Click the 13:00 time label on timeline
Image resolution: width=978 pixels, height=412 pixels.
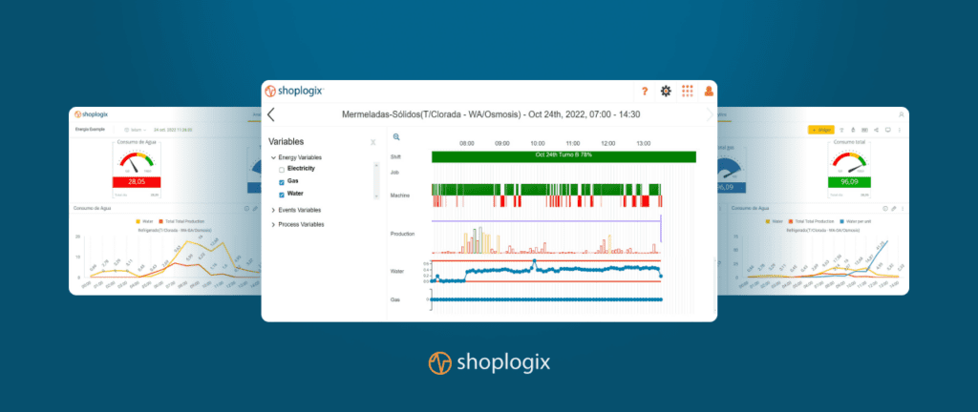point(644,143)
